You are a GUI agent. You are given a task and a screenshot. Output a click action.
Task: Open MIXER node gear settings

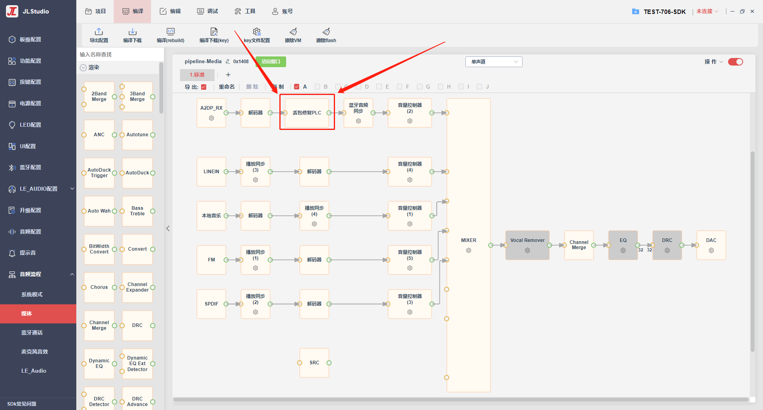tap(469, 250)
